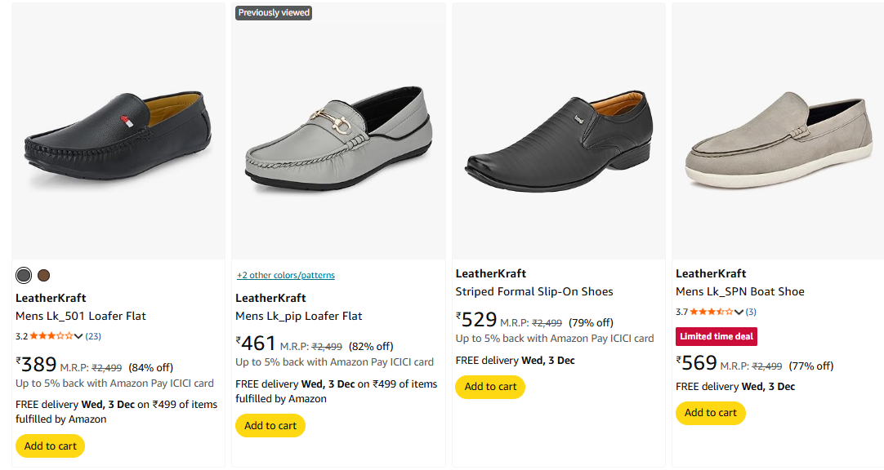Open the grey Lk_pip loafer image
The width and height of the screenshot is (884, 470).
point(338,135)
